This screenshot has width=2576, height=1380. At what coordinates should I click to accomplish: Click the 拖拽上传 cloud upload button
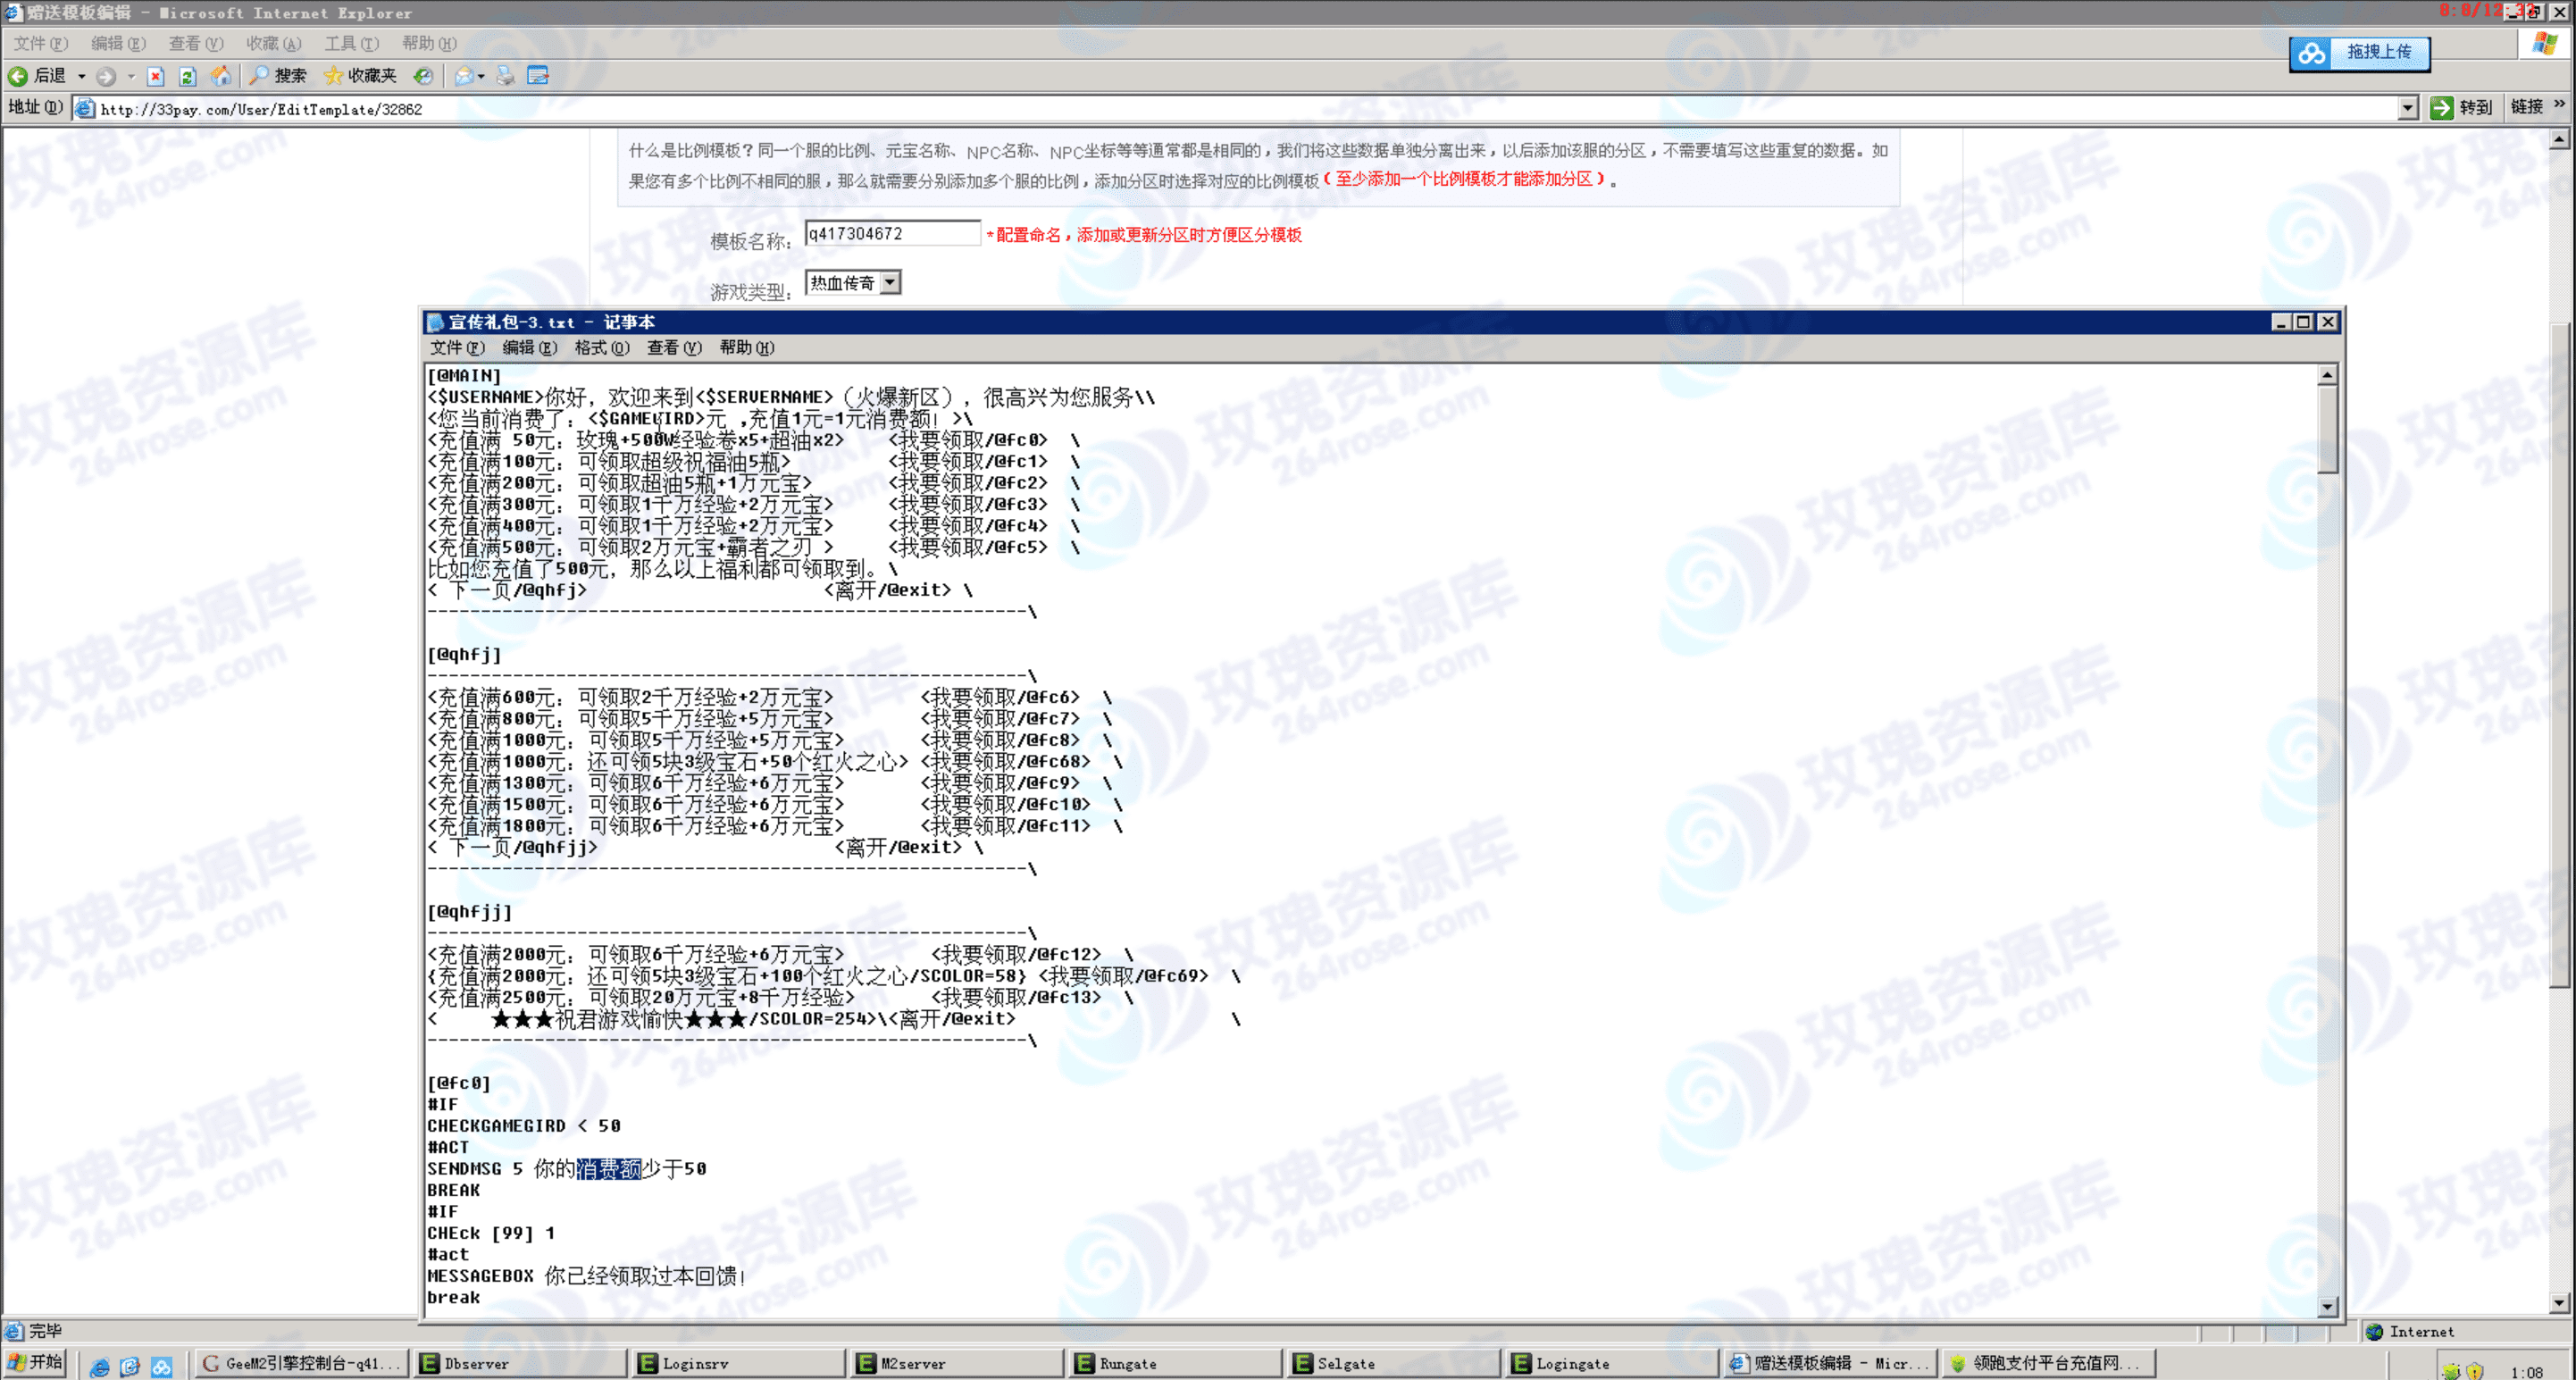(2358, 52)
